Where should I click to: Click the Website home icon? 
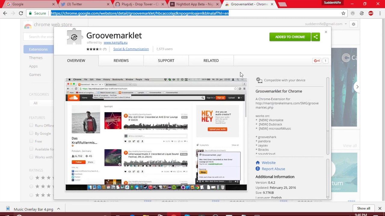(x=258, y=163)
